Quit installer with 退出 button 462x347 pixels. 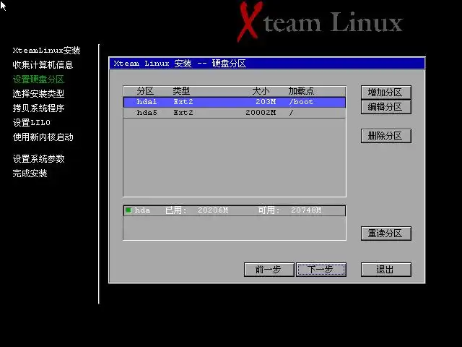pos(385,270)
